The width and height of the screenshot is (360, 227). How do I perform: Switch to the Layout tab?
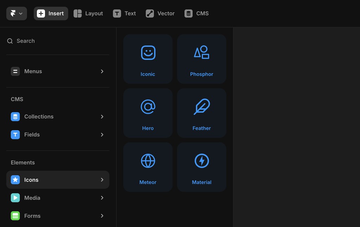(88, 13)
